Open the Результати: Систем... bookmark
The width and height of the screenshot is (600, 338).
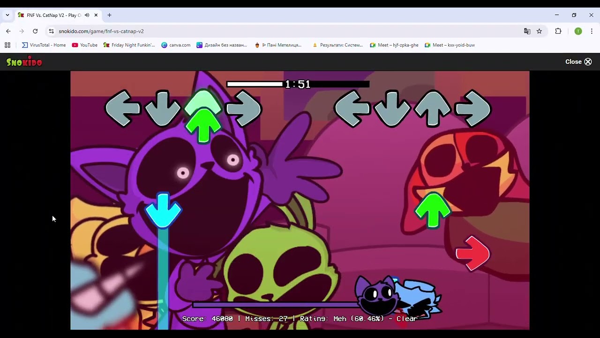click(x=337, y=45)
